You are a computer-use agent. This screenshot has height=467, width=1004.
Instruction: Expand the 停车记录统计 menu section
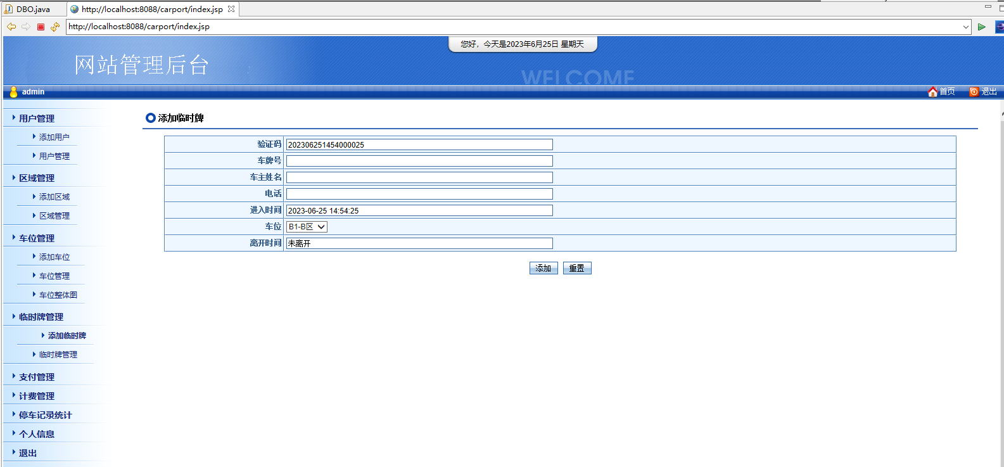click(46, 415)
